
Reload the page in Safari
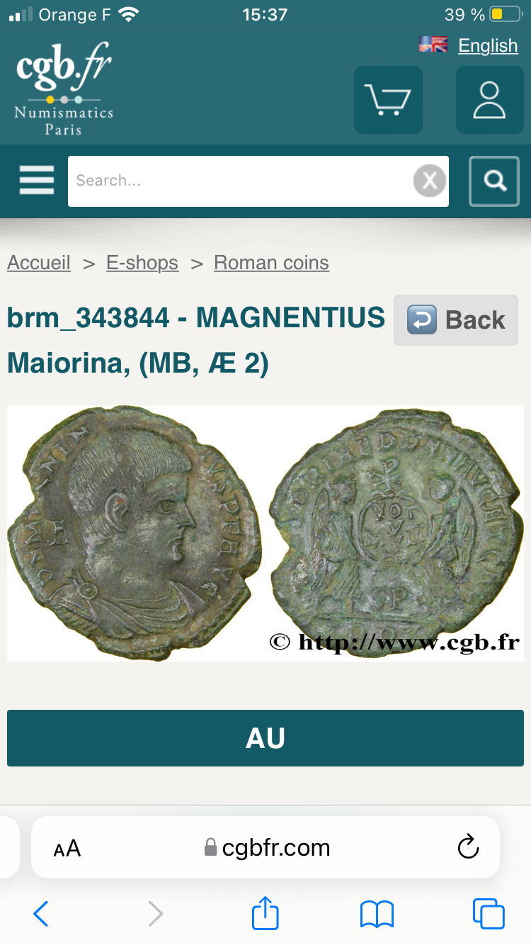tap(468, 847)
